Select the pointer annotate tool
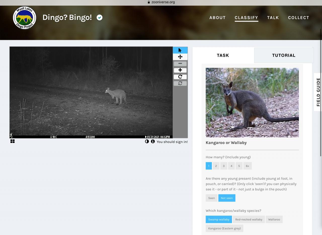This screenshot has width=322, height=235. [x=180, y=50]
